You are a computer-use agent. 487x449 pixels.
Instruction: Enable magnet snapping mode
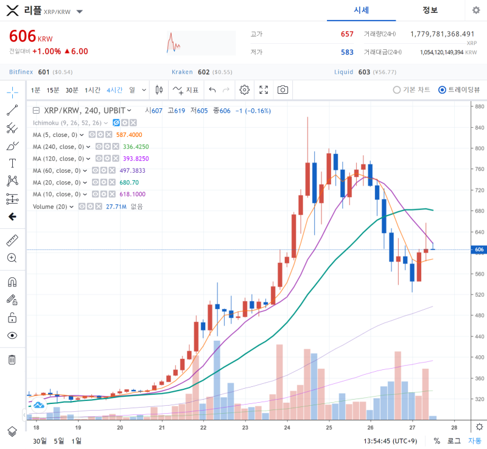(12, 282)
